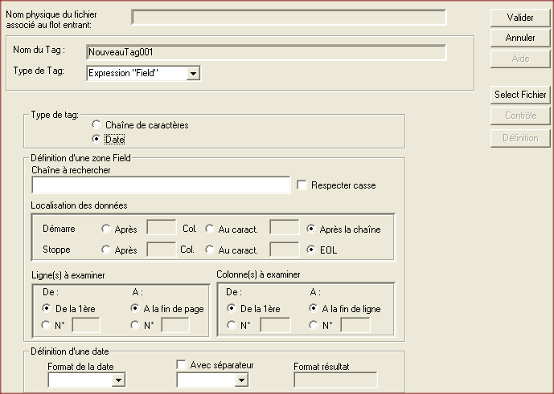Select the Après la chaîne radio button

point(311,229)
